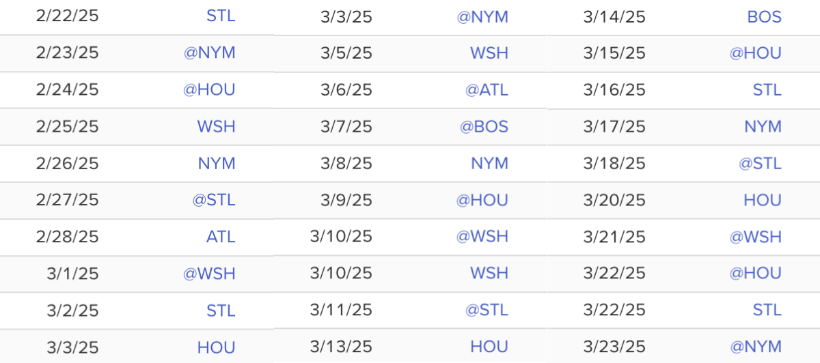Viewport: 820px width, 363px height.
Task: Select the @WSH link for 3/21/25
Action: click(755, 237)
